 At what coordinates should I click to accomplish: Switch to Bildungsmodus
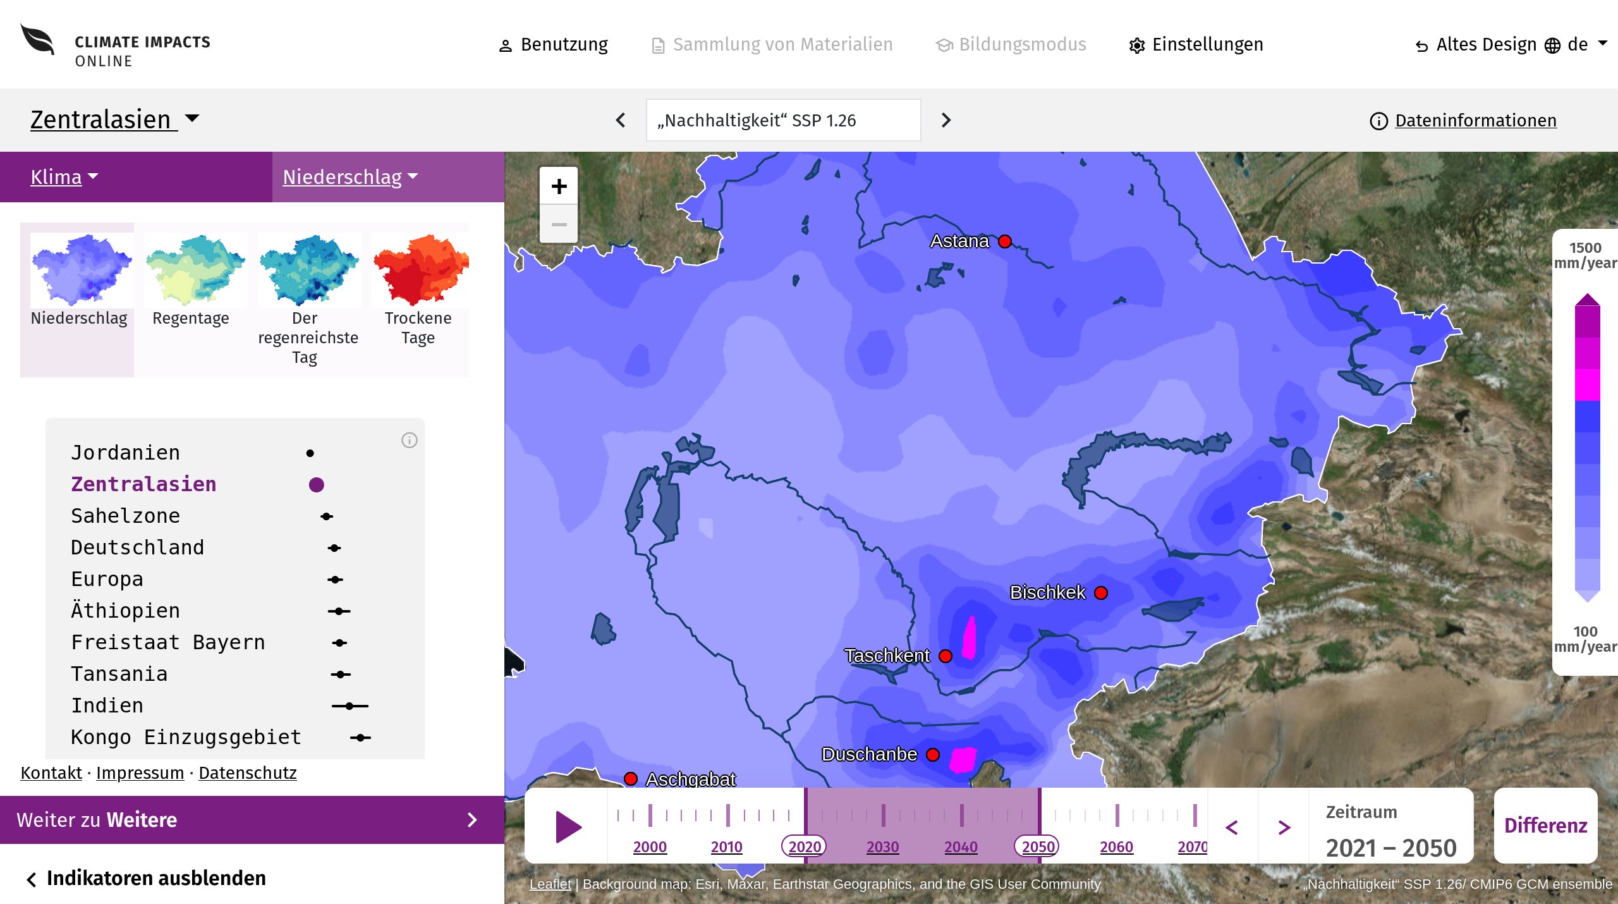point(1011,45)
